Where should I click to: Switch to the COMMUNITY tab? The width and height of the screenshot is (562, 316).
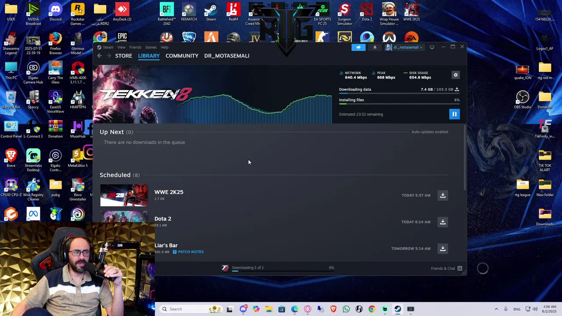182,56
